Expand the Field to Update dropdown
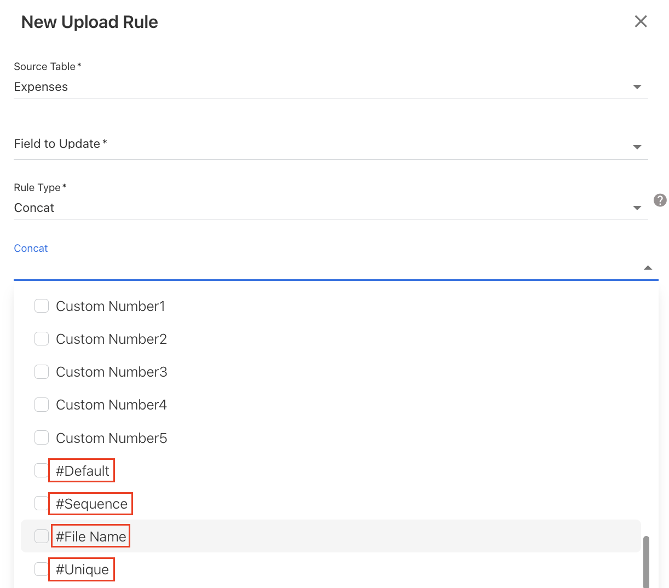 point(637,147)
